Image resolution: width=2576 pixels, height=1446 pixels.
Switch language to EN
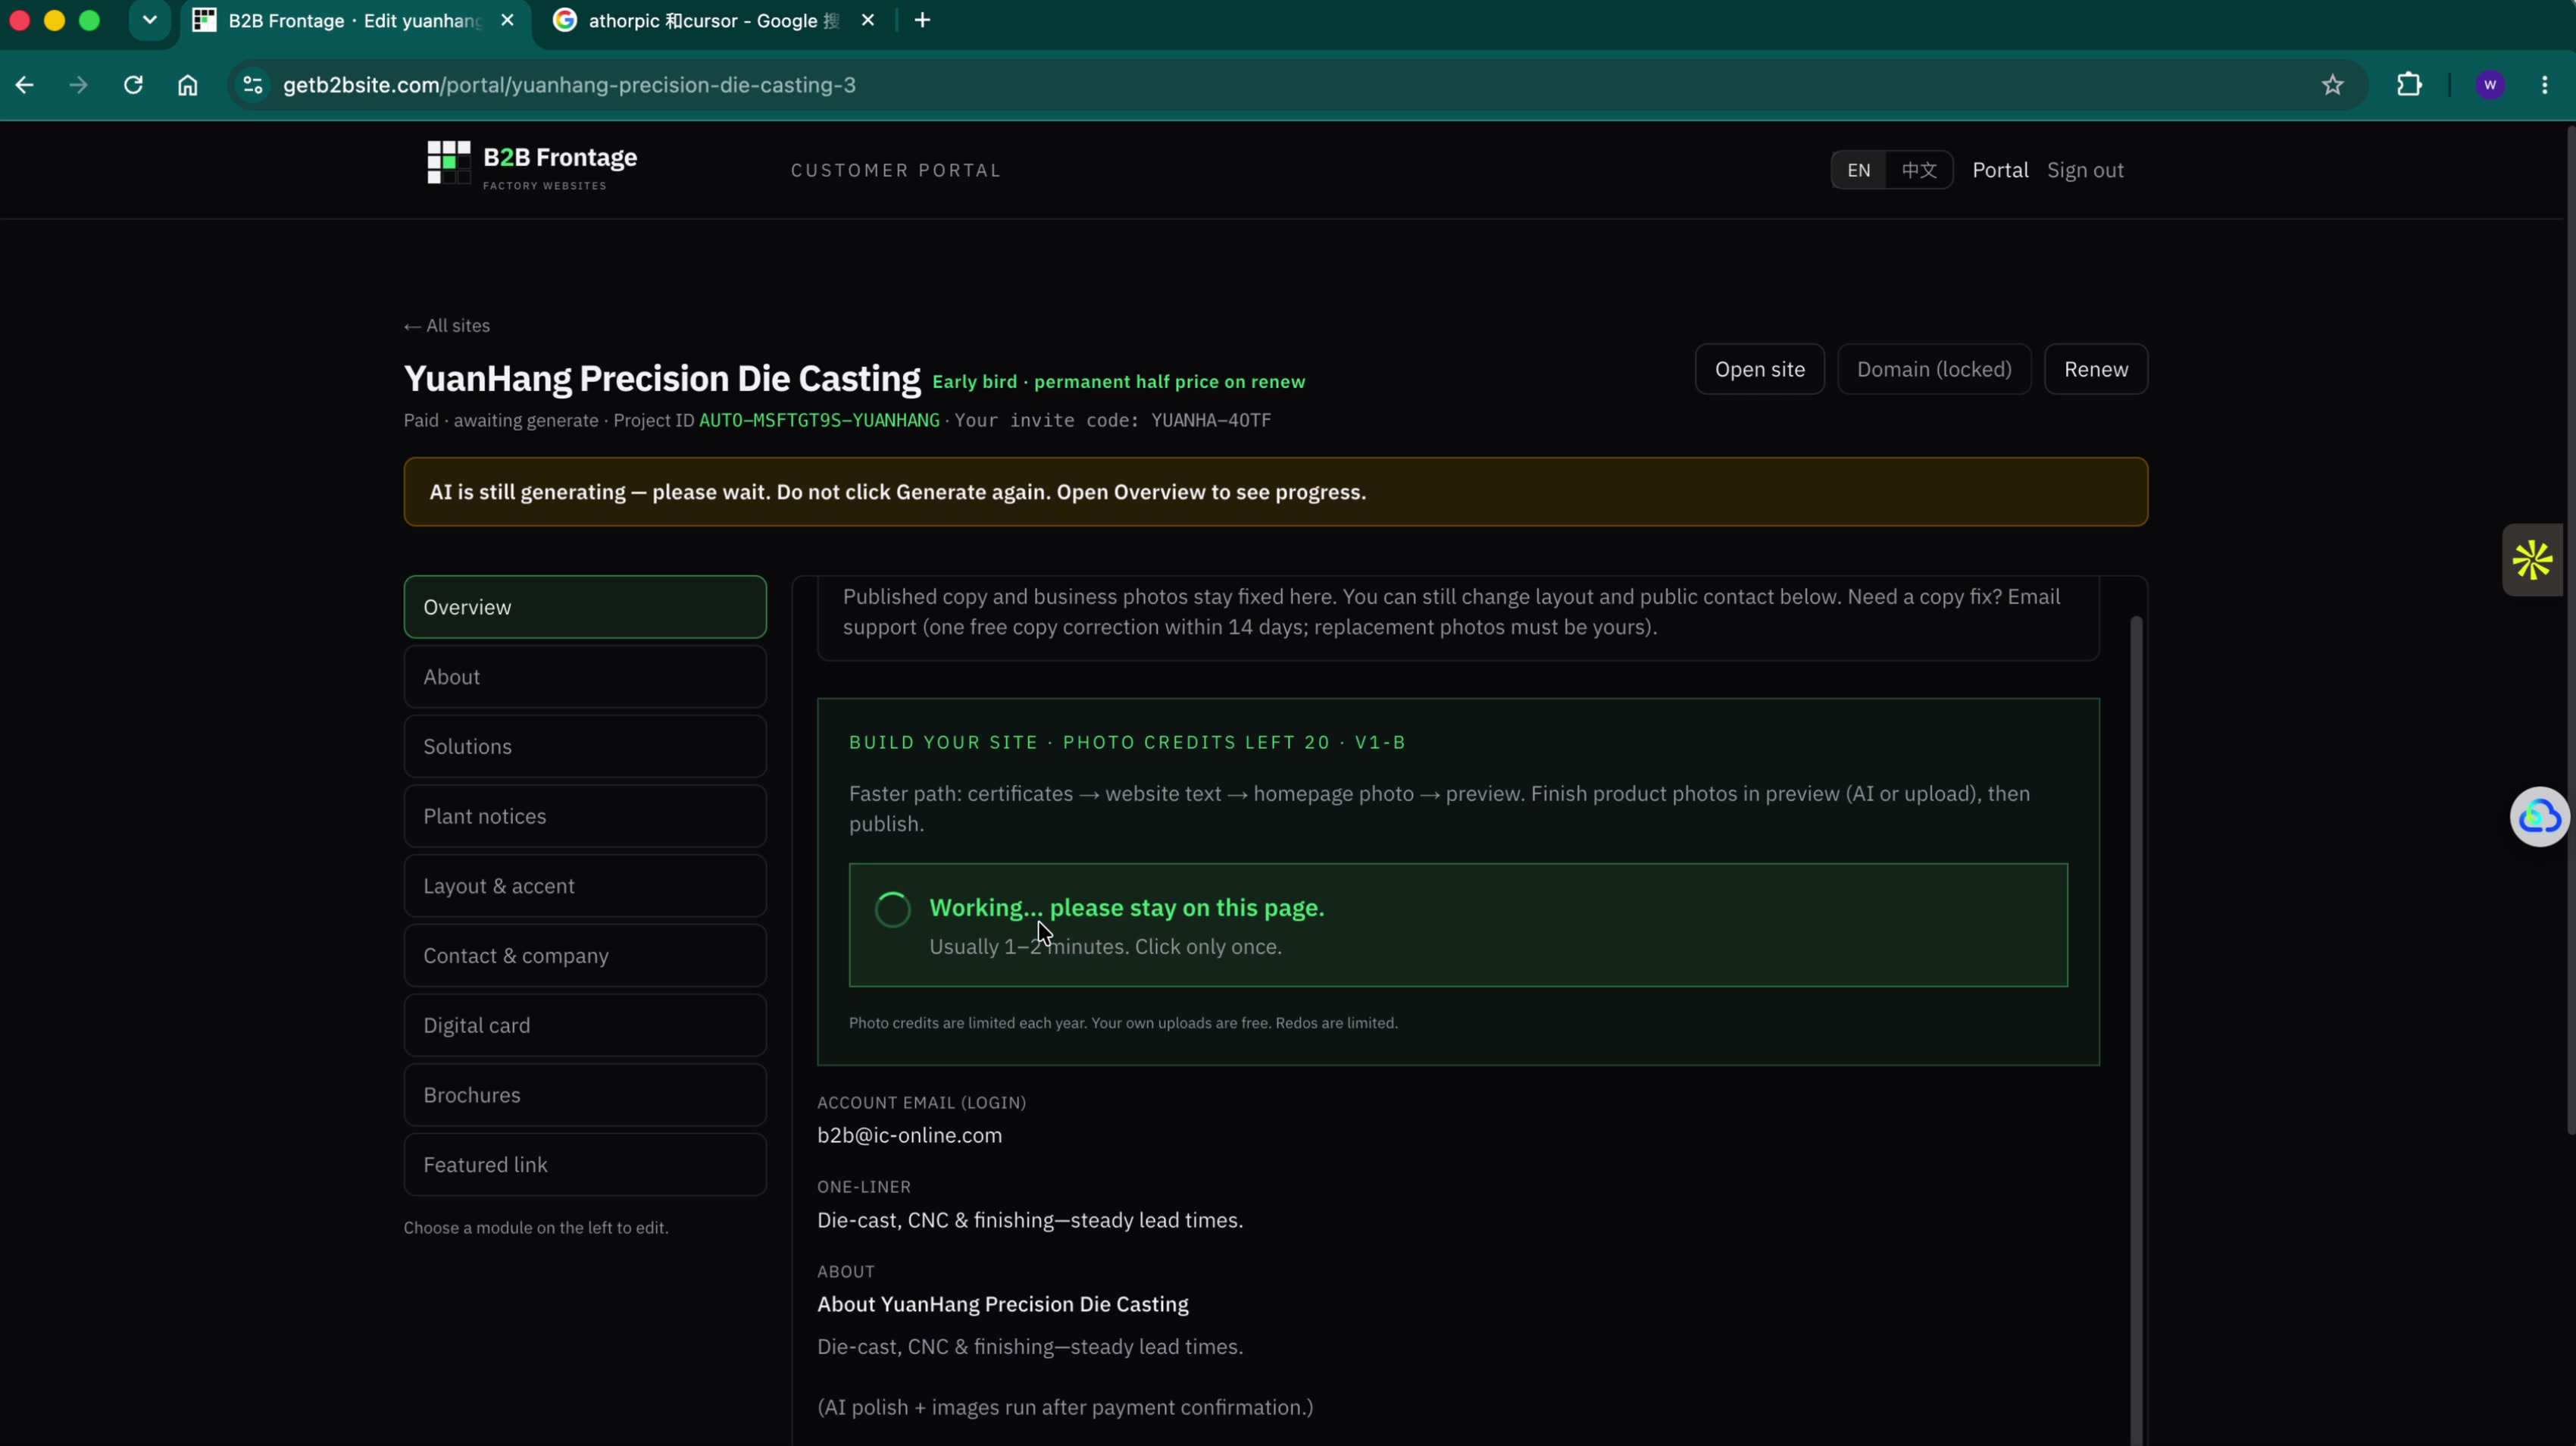coord(1858,170)
